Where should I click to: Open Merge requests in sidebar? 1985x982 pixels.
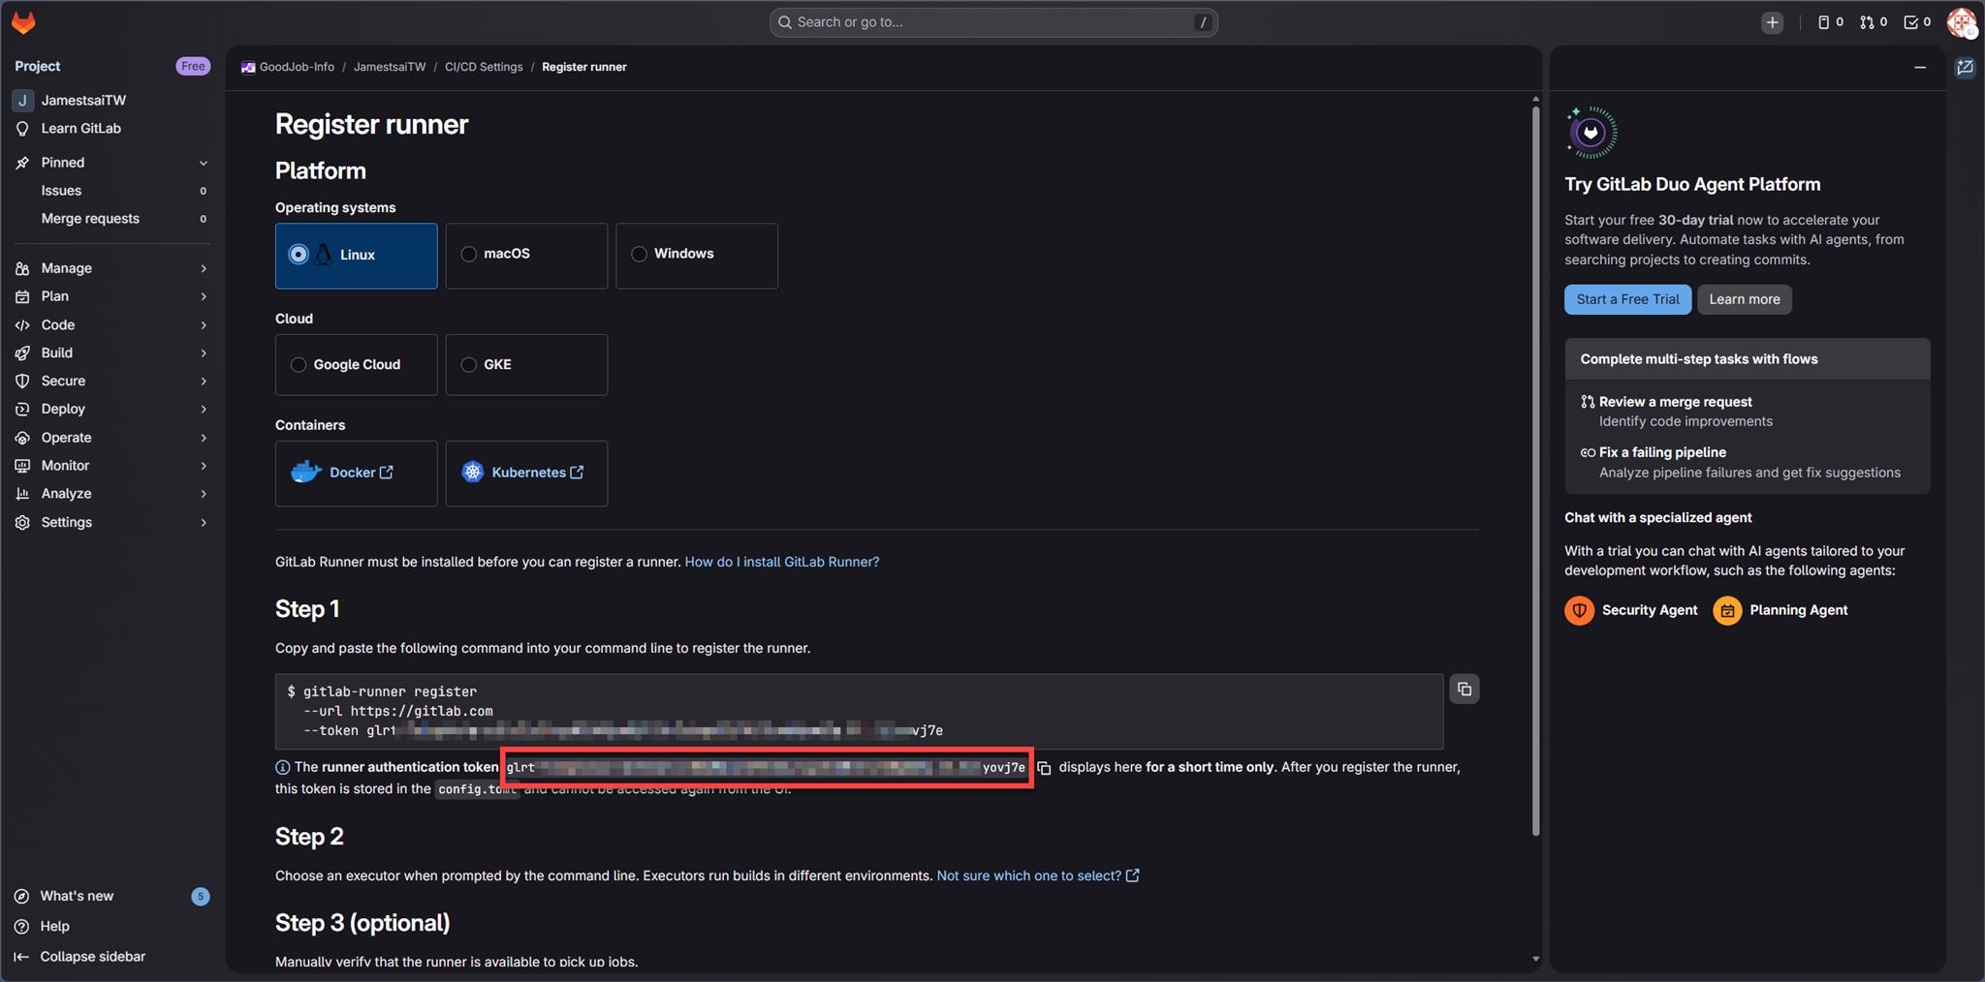pos(90,219)
